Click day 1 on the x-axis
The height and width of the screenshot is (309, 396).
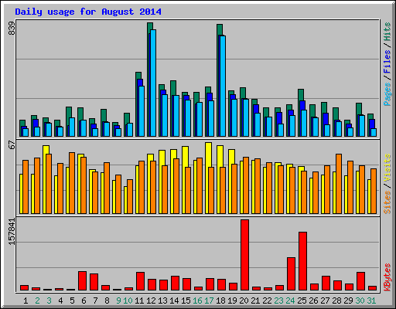click(x=26, y=301)
